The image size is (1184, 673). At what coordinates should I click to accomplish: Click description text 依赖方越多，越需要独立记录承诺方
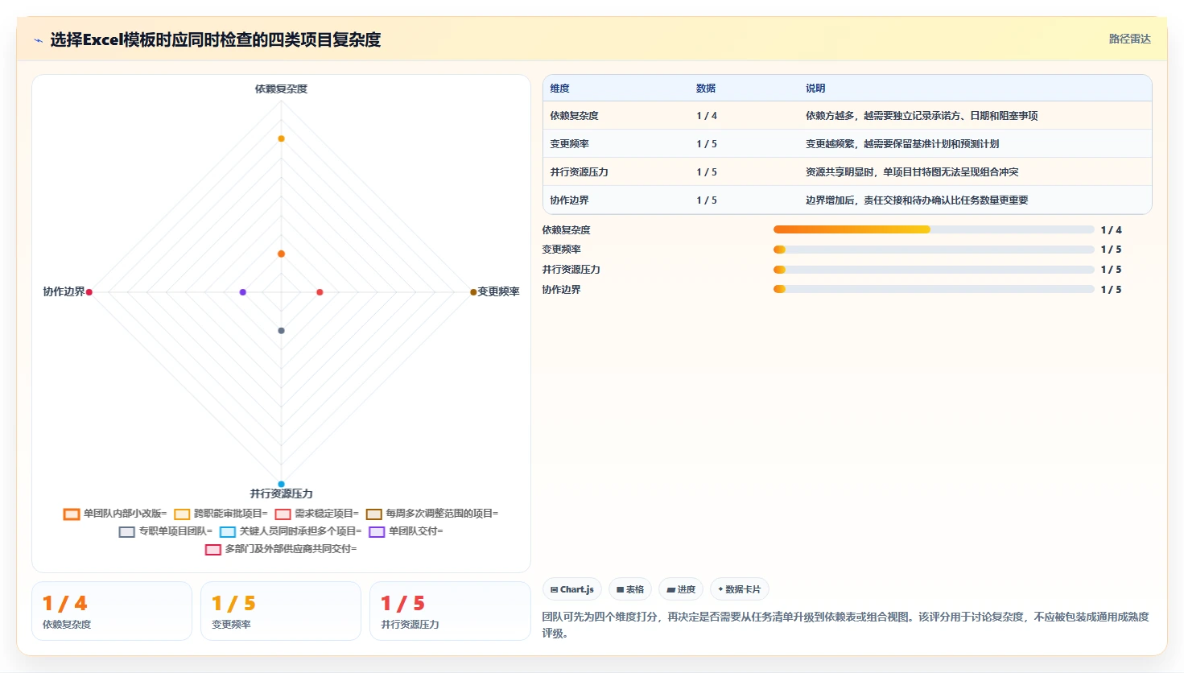click(x=922, y=116)
